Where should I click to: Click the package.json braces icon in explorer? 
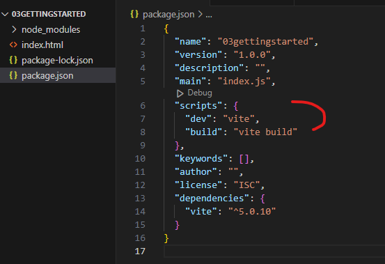13,75
